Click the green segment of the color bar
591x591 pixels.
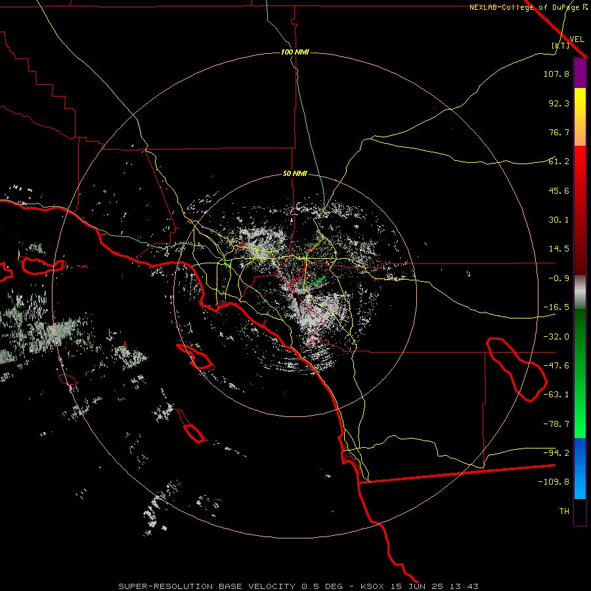[x=580, y=373]
